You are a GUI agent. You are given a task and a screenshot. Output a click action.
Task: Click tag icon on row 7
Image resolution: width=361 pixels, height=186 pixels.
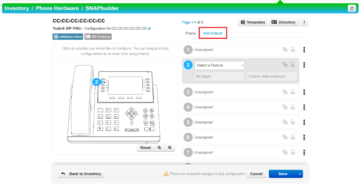285,152
